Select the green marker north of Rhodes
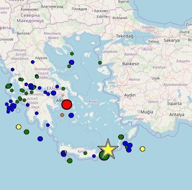 point(121,137)
